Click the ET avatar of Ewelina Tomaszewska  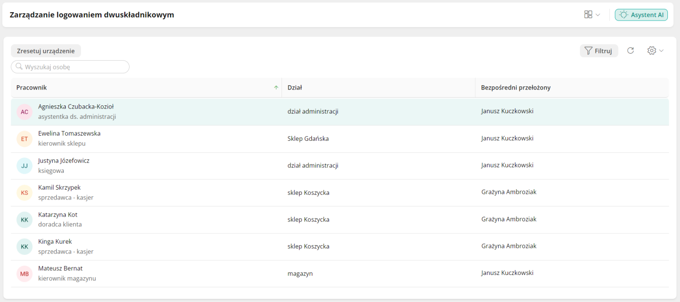(25, 139)
